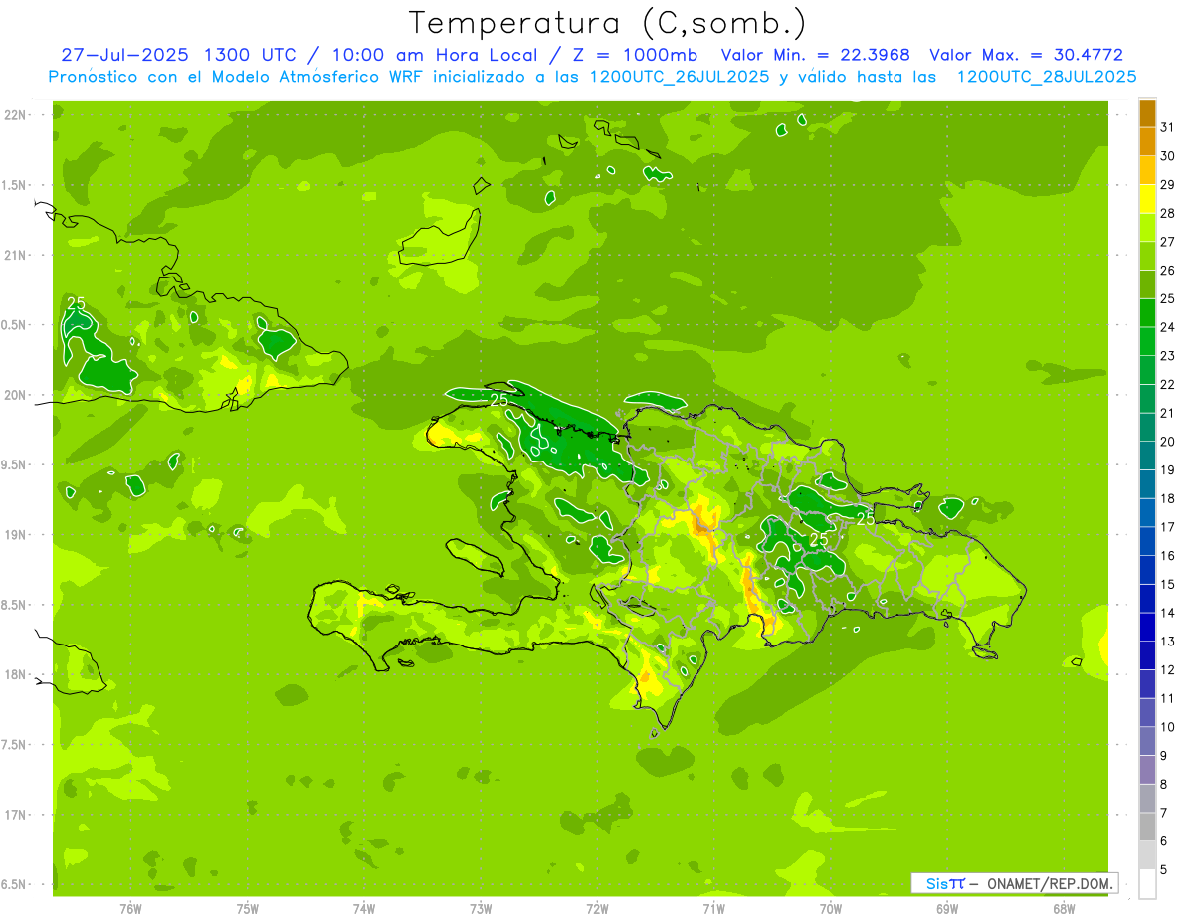This screenshot has width=1194, height=922.
Task: Click the date '27-Jul-2025' in the header
Action: coord(127,55)
